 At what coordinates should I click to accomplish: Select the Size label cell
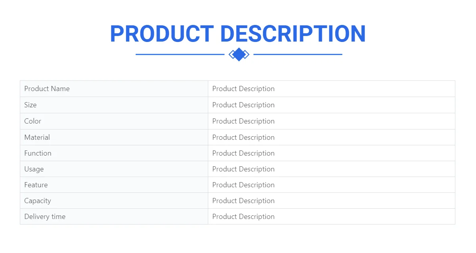click(31, 105)
